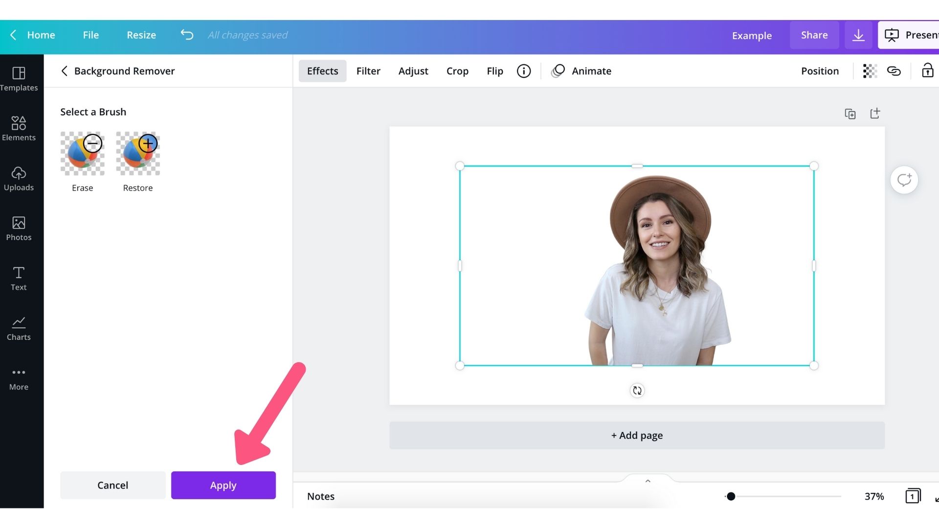
Task: Drag the zoom level slider at bottom
Action: click(x=731, y=496)
